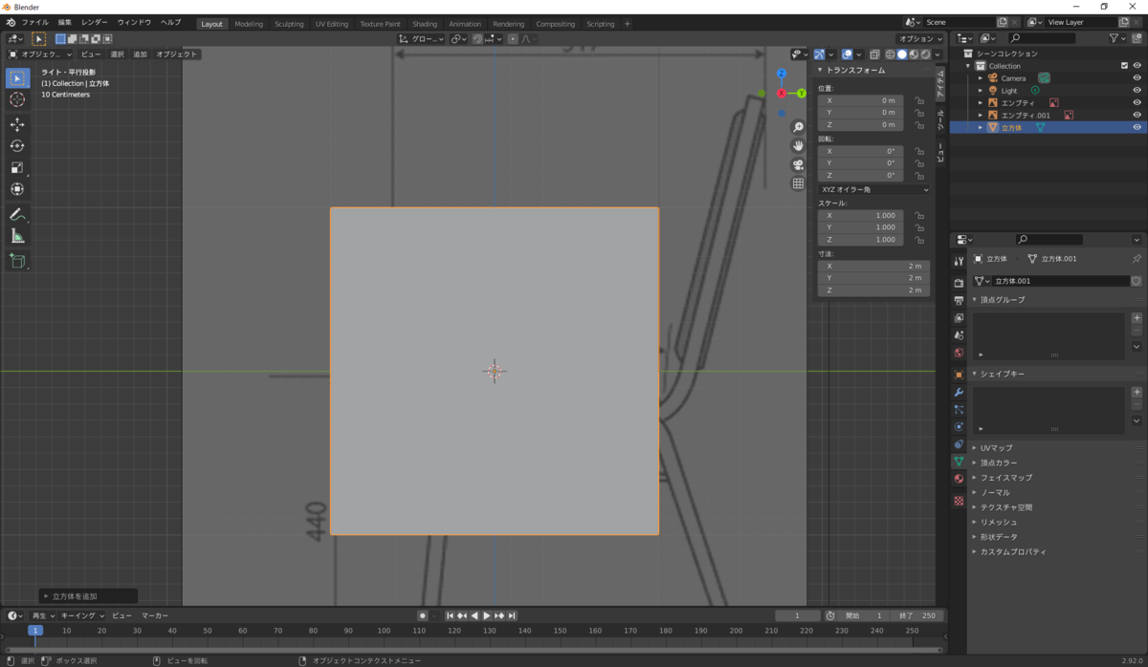The width and height of the screenshot is (1148, 667).
Task: Open the View Layer properties tab icon
Action: coord(959,317)
